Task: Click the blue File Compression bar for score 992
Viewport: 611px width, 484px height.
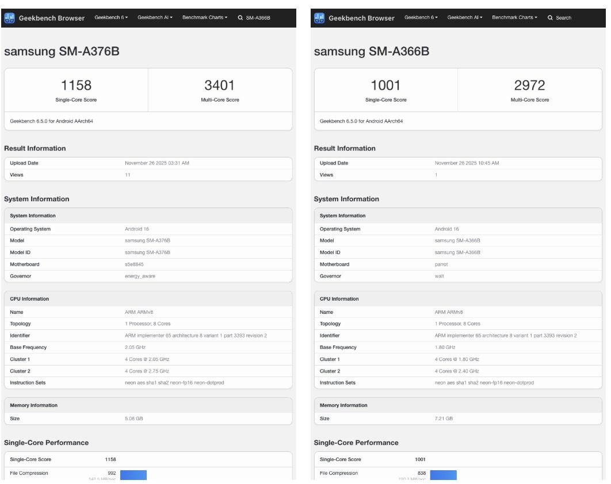Action: click(x=133, y=475)
